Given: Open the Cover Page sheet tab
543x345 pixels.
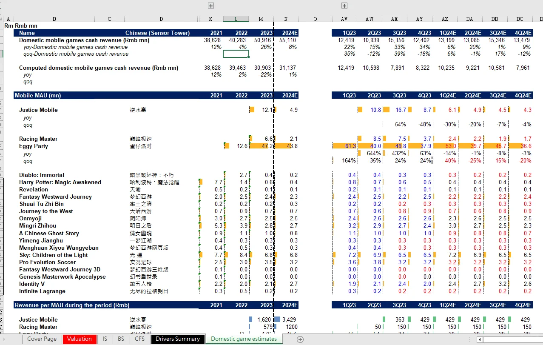Looking at the screenshot, I should coord(42,339).
